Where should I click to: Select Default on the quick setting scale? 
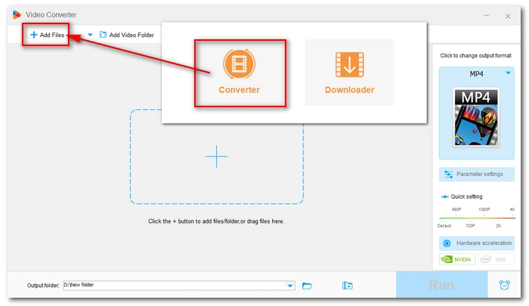pyautogui.click(x=444, y=226)
